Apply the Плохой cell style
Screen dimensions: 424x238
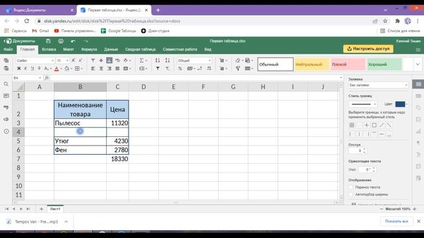point(348,65)
